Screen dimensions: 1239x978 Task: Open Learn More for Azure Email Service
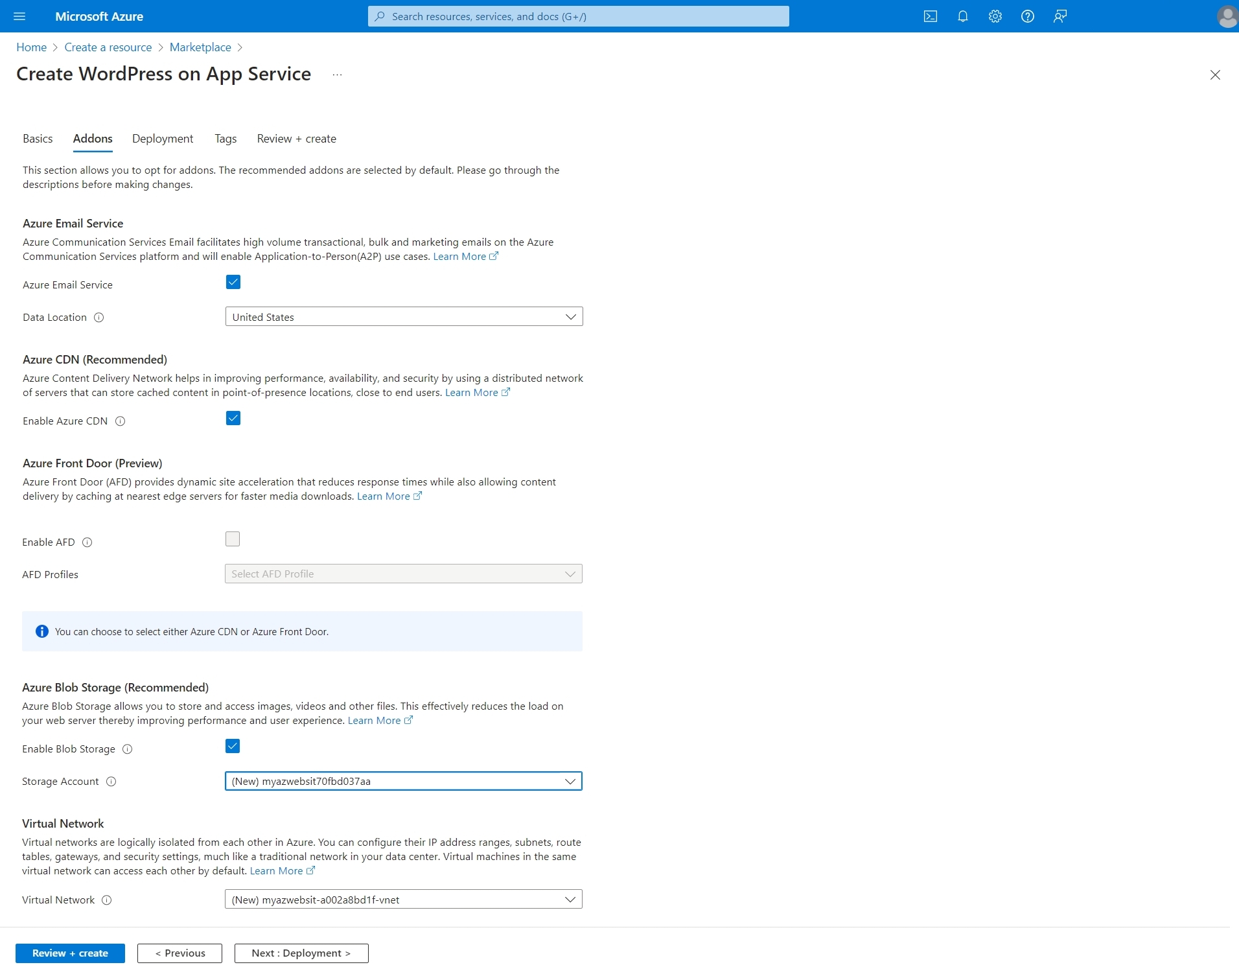pyautogui.click(x=465, y=257)
